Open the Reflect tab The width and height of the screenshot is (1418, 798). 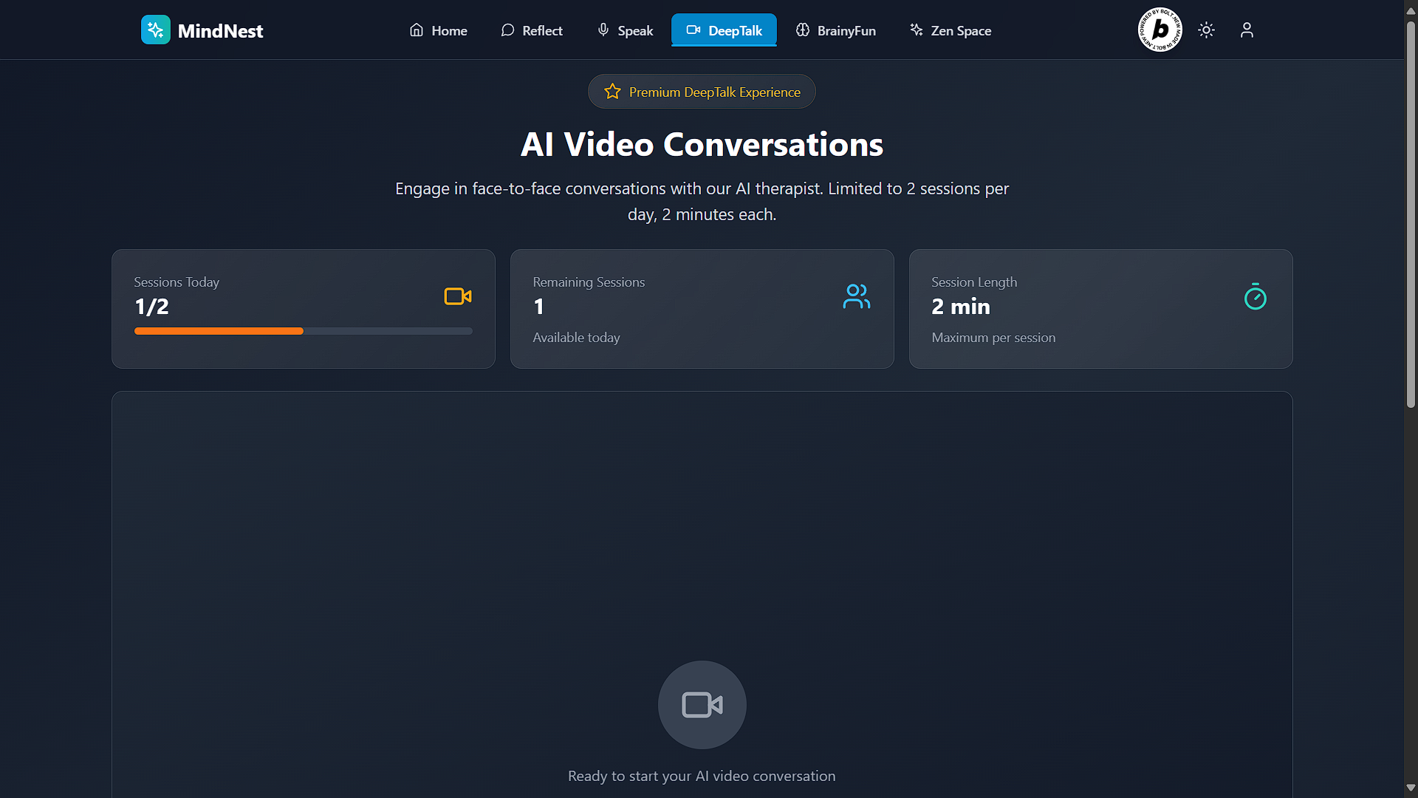(x=532, y=30)
